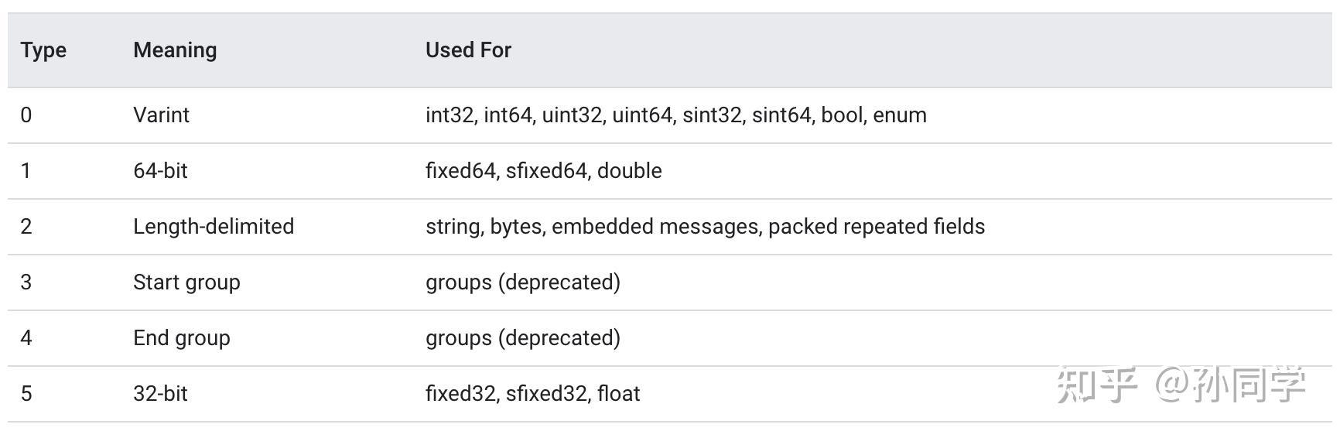Select the End group cell

[181, 338]
